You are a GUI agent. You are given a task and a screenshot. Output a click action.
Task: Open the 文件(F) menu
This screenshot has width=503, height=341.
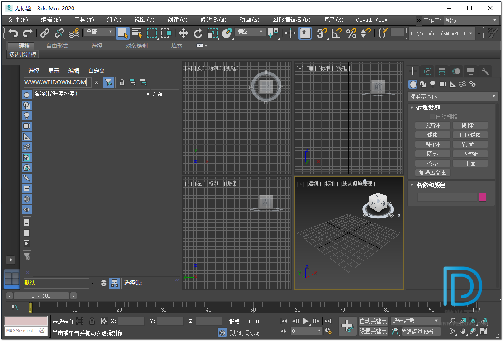tap(18, 19)
